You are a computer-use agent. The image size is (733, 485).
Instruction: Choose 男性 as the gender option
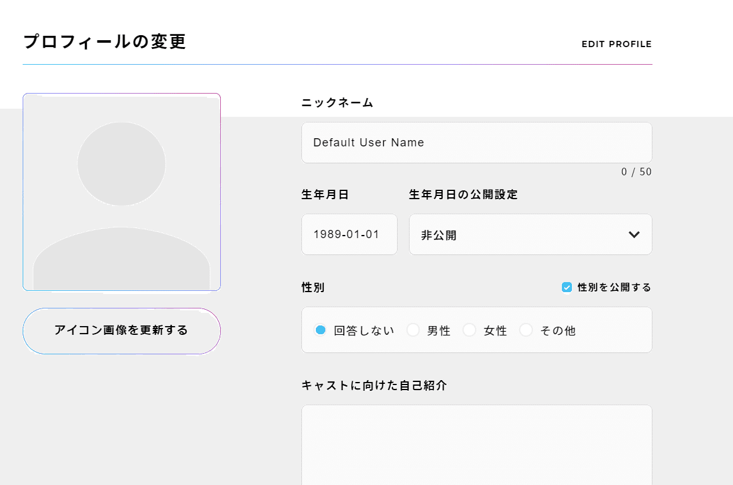[413, 329]
